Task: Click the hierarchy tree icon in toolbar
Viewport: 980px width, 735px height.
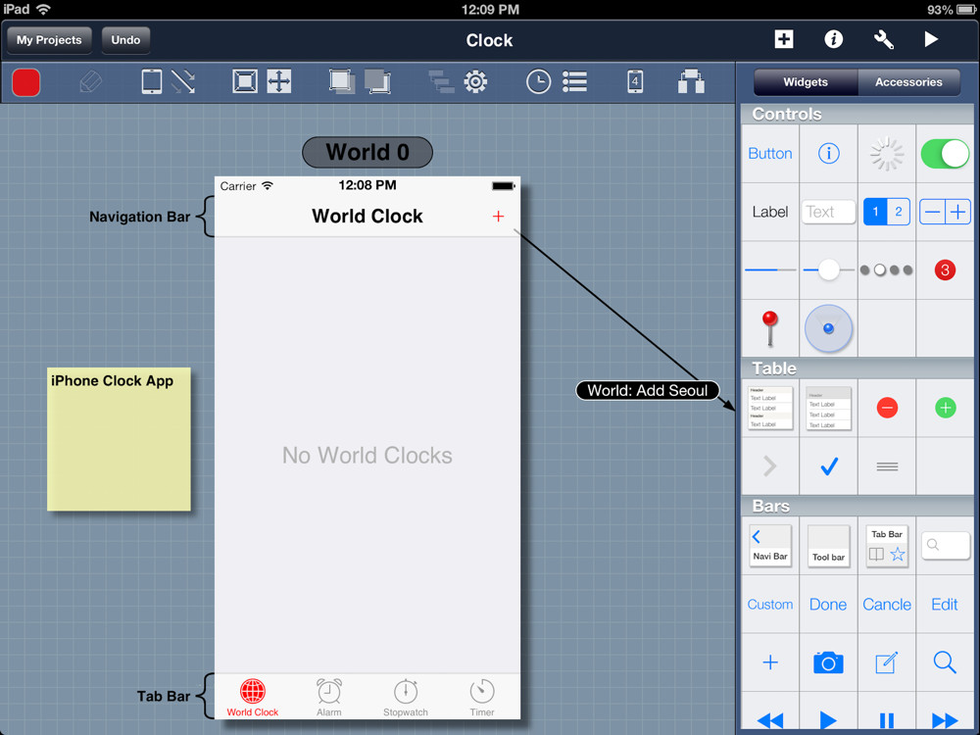Action: [x=441, y=82]
